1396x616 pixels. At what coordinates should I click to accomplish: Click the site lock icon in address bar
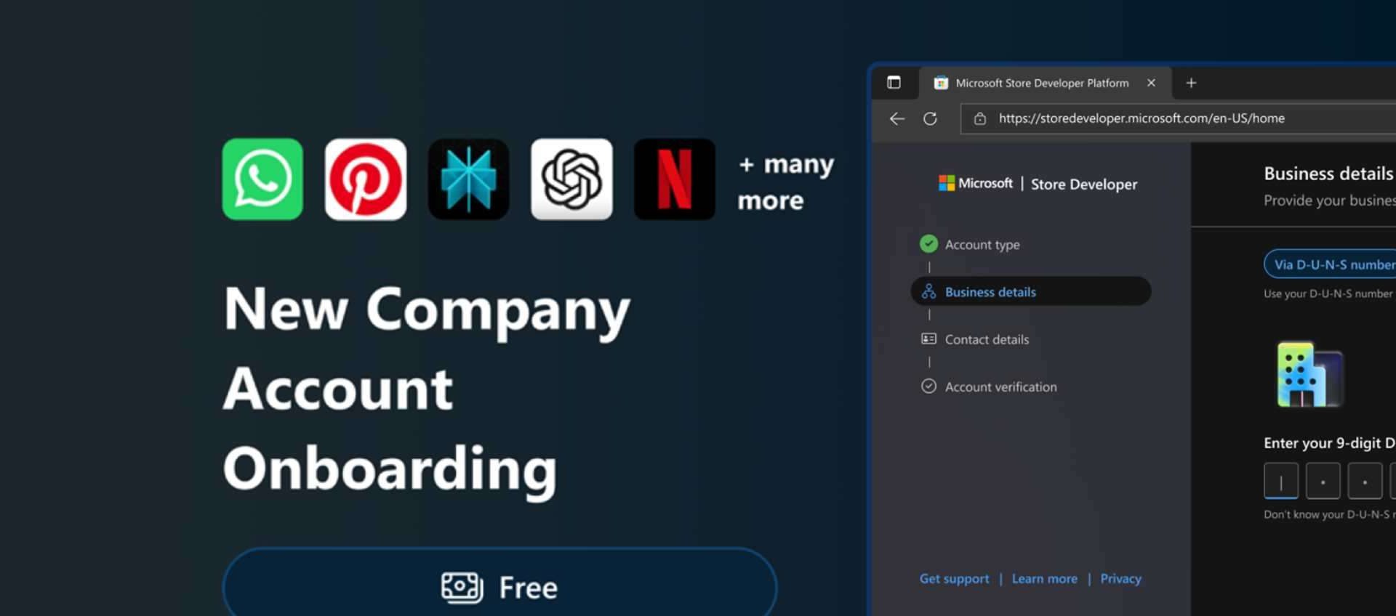coord(980,118)
